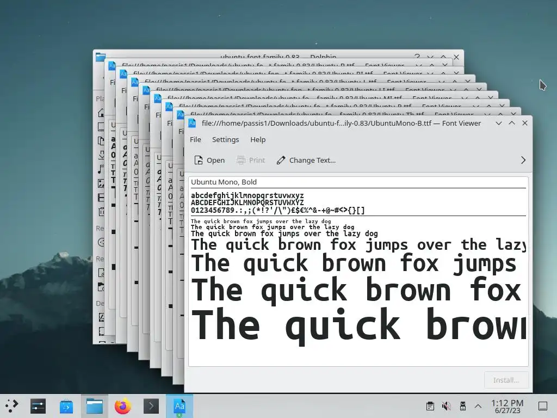The image size is (557, 418).
Task: Open Pictures in the Dolphin places sidebar
Action: [101, 183]
